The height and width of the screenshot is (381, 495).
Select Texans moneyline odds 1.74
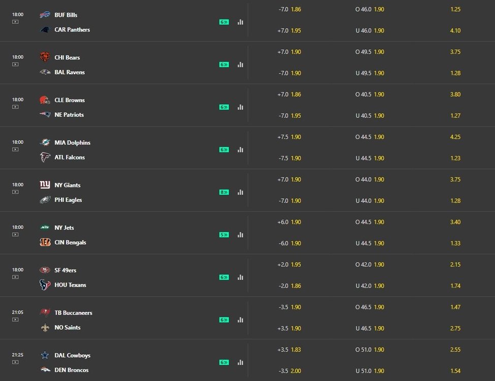455,286
